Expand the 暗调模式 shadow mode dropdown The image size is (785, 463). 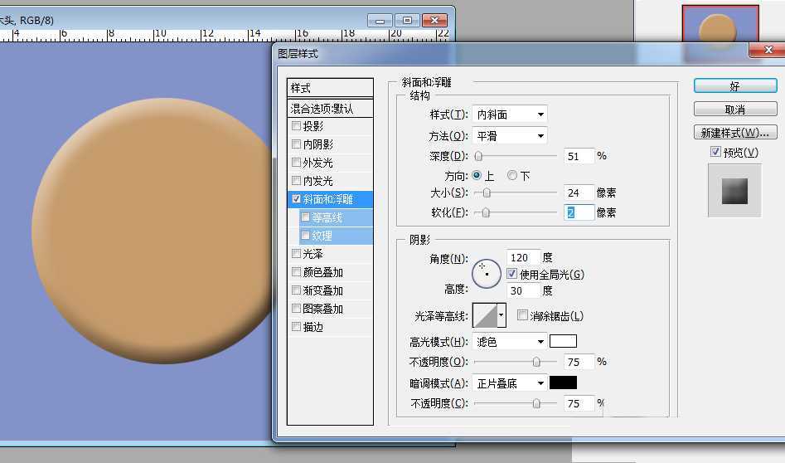509,383
